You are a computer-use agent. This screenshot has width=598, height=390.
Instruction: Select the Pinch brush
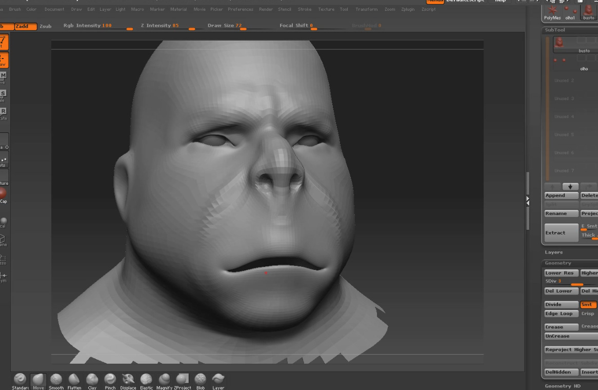[110, 380]
